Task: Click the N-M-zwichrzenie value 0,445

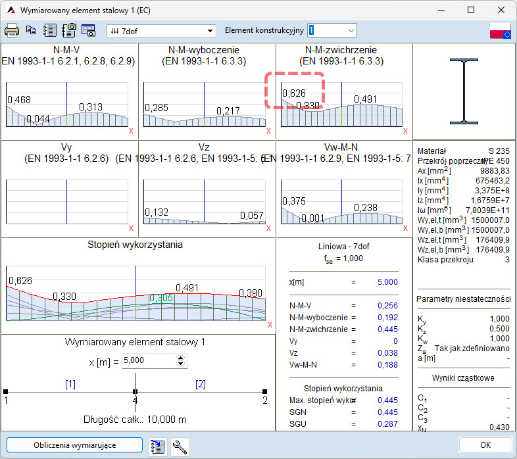Action: 387,329
